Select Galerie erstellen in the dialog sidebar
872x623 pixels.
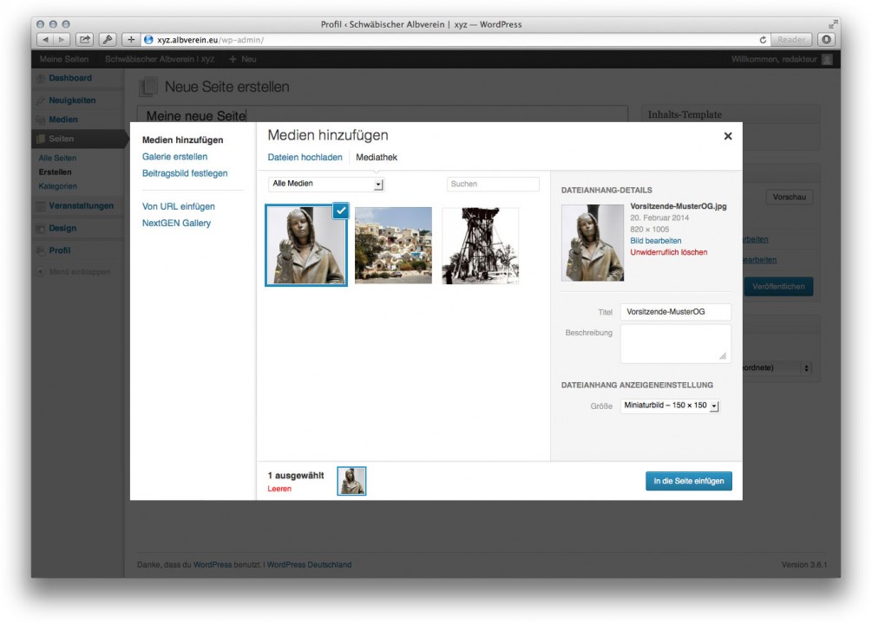click(x=174, y=157)
